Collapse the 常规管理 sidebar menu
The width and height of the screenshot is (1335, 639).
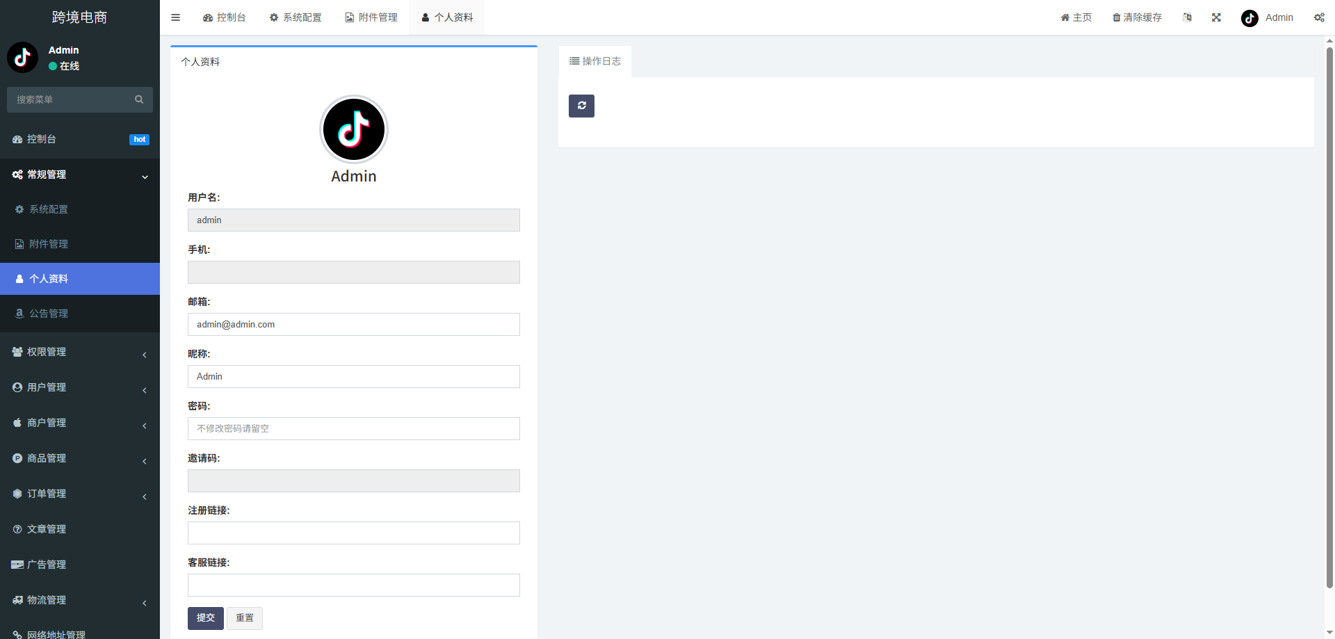(80, 175)
